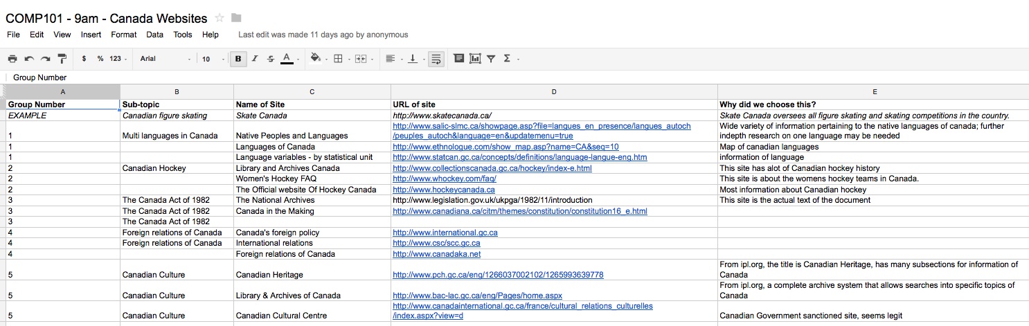1029x326 pixels.
Task: Open the View menu
Action: tap(62, 35)
